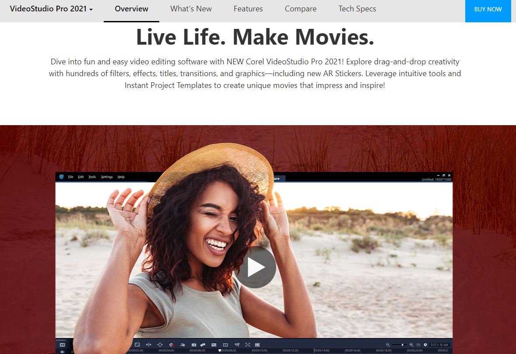The image size is (516, 354).
Task: Click the zoom out magnifier on the timeline
Action: pyautogui.click(x=388, y=345)
